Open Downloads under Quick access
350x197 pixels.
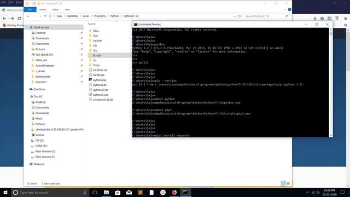[42, 38]
